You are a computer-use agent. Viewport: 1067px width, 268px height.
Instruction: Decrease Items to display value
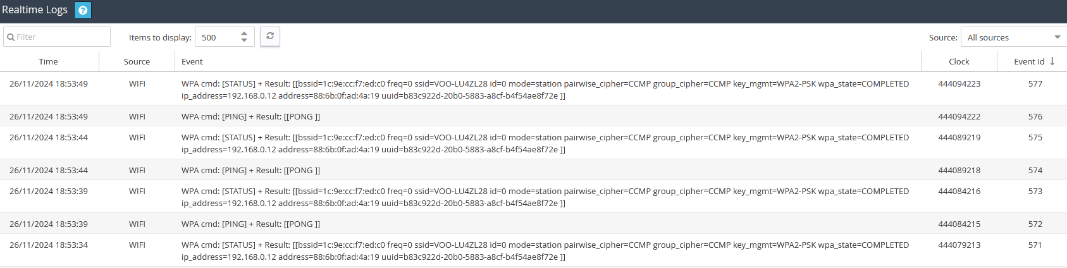244,40
